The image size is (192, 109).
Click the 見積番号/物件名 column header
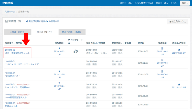pos(14,43)
